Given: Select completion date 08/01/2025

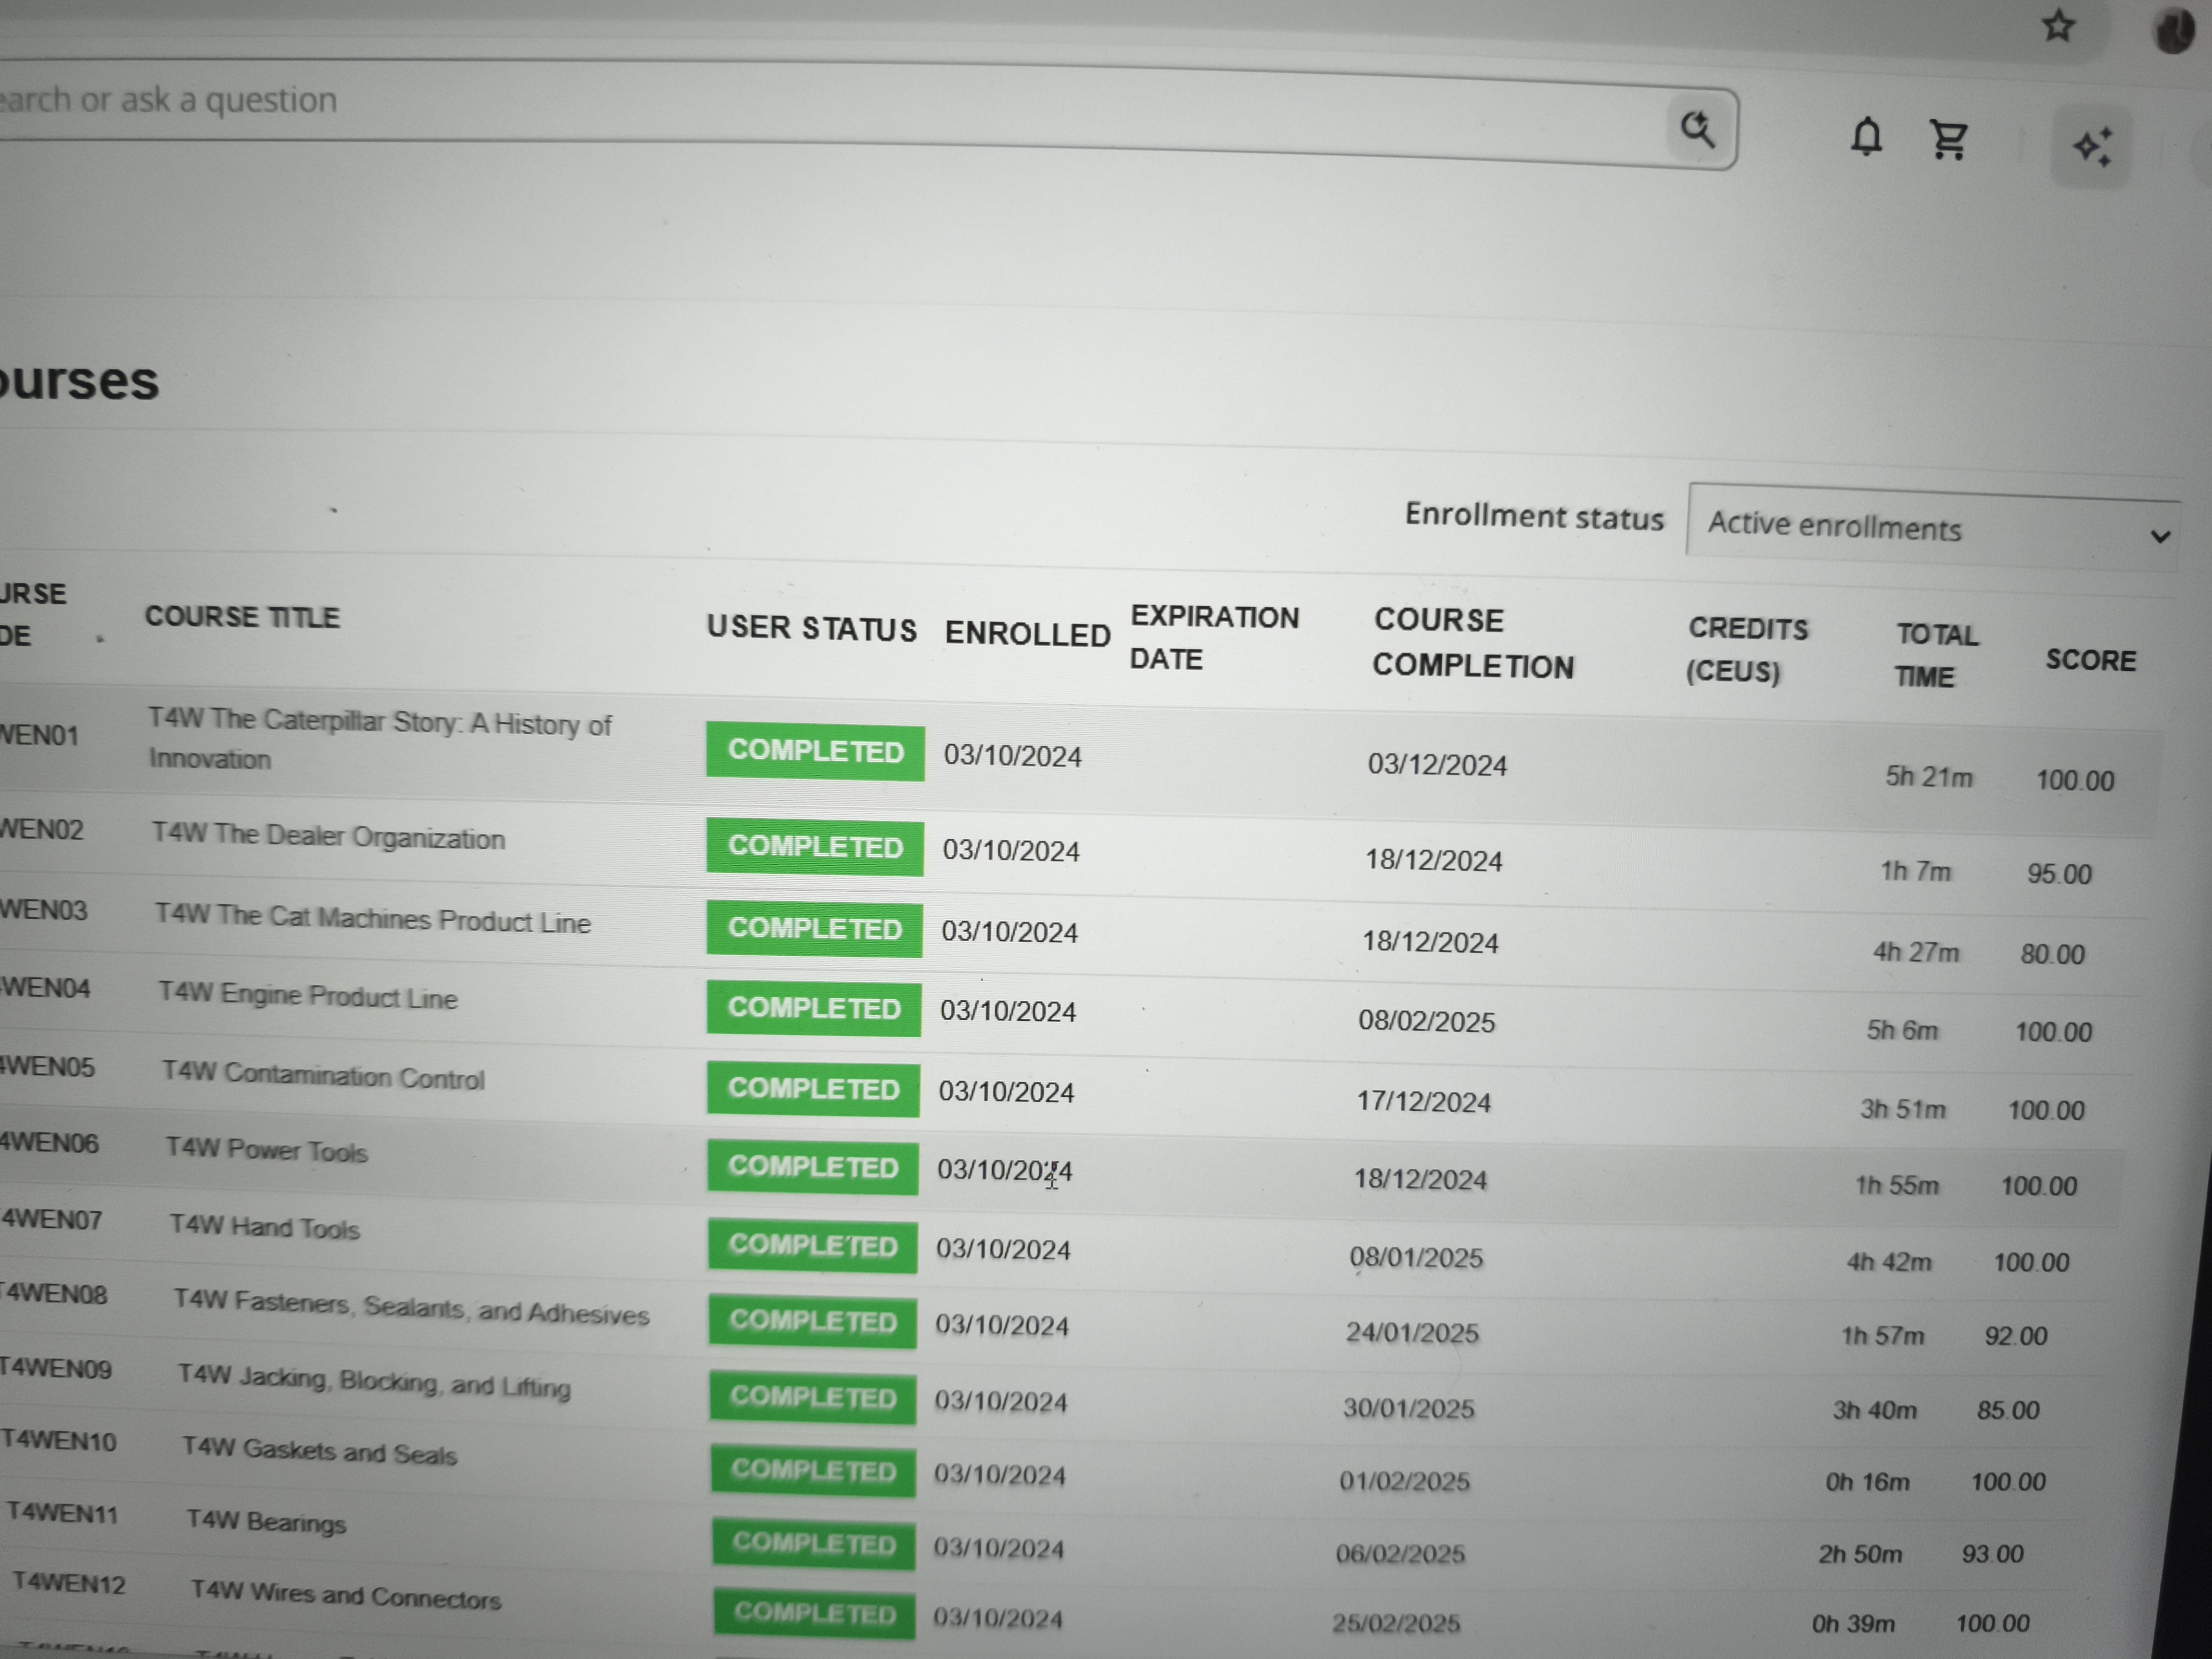Looking at the screenshot, I should pos(1416,1257).
